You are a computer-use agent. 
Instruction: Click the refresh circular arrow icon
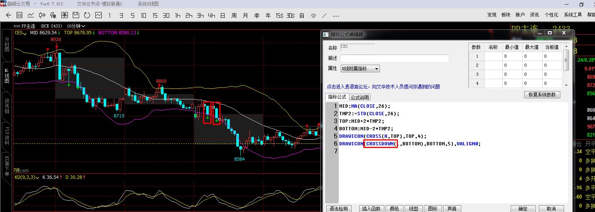point(87,15)
